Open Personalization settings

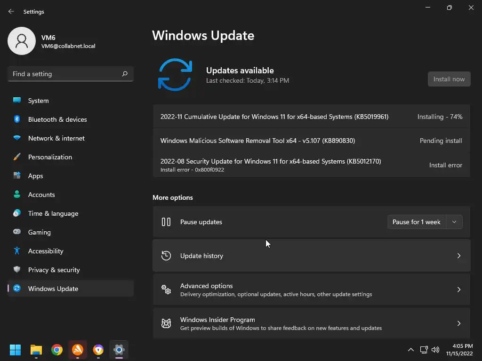(71, 157)
